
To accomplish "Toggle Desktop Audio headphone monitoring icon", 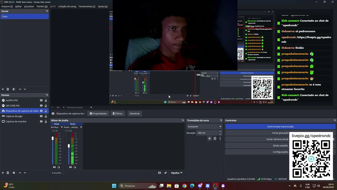I will point(75,167).
